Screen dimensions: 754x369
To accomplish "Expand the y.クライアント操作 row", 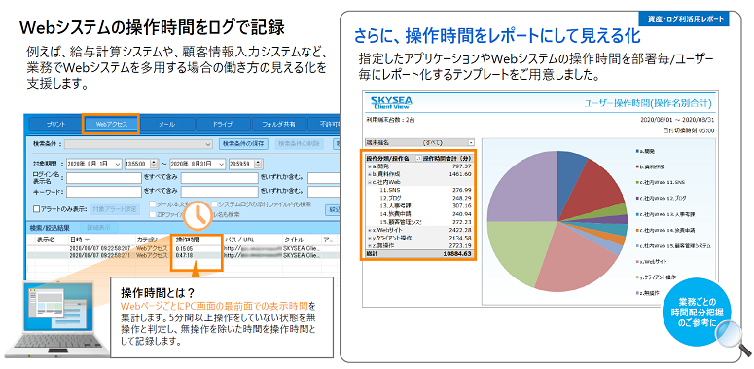I will click(x=369, y=238).
